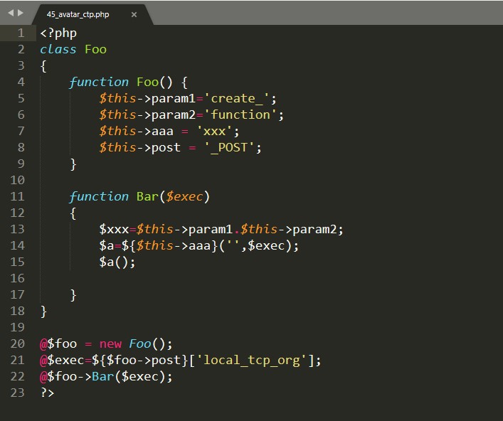Click 'param2' on line 6

click(173, 115)
